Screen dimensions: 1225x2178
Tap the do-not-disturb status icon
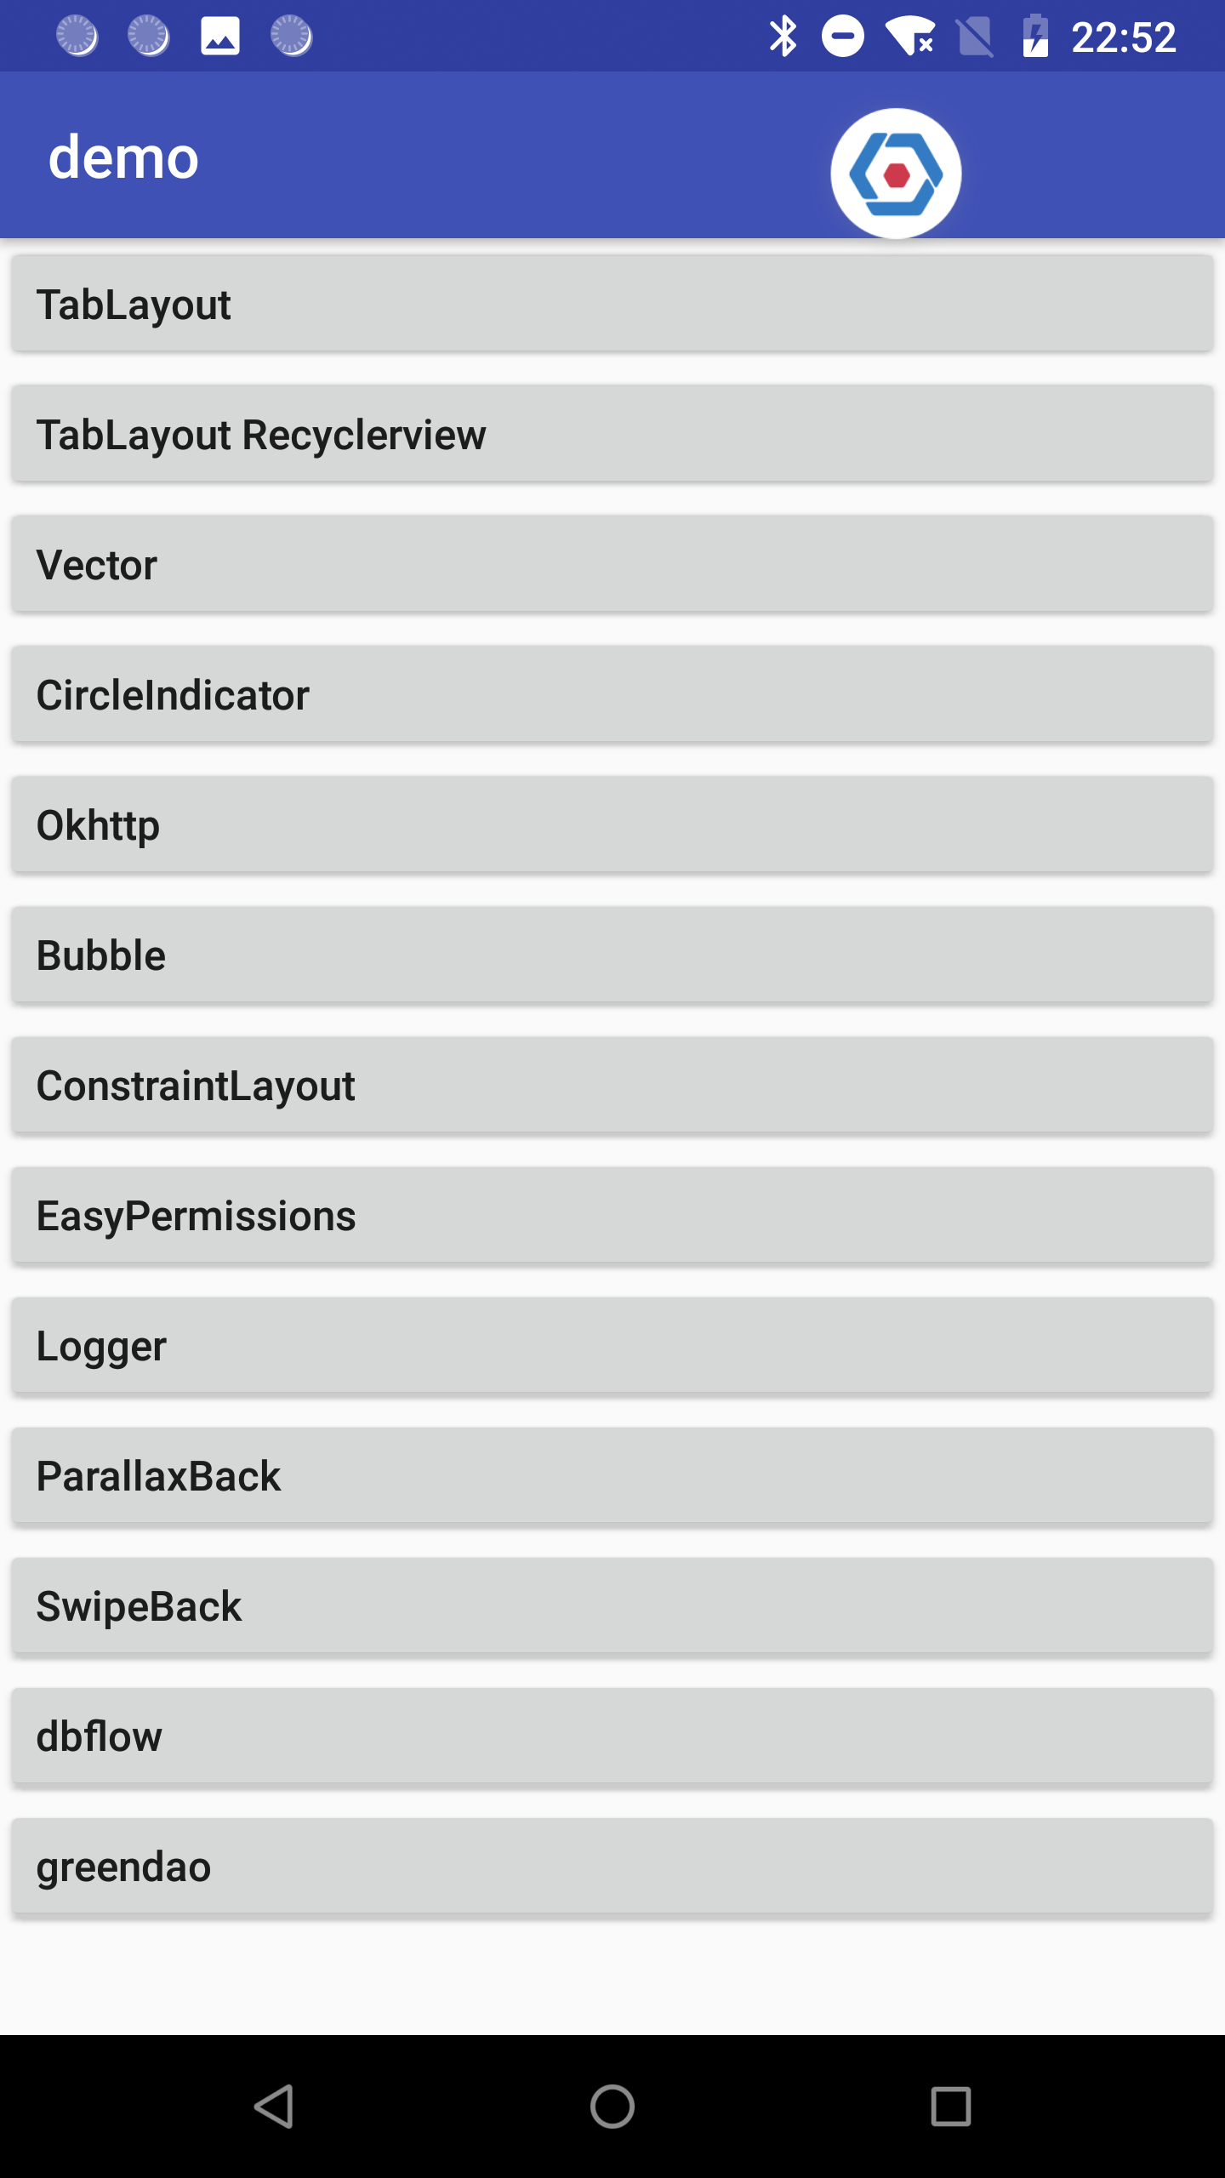[840, 35]
